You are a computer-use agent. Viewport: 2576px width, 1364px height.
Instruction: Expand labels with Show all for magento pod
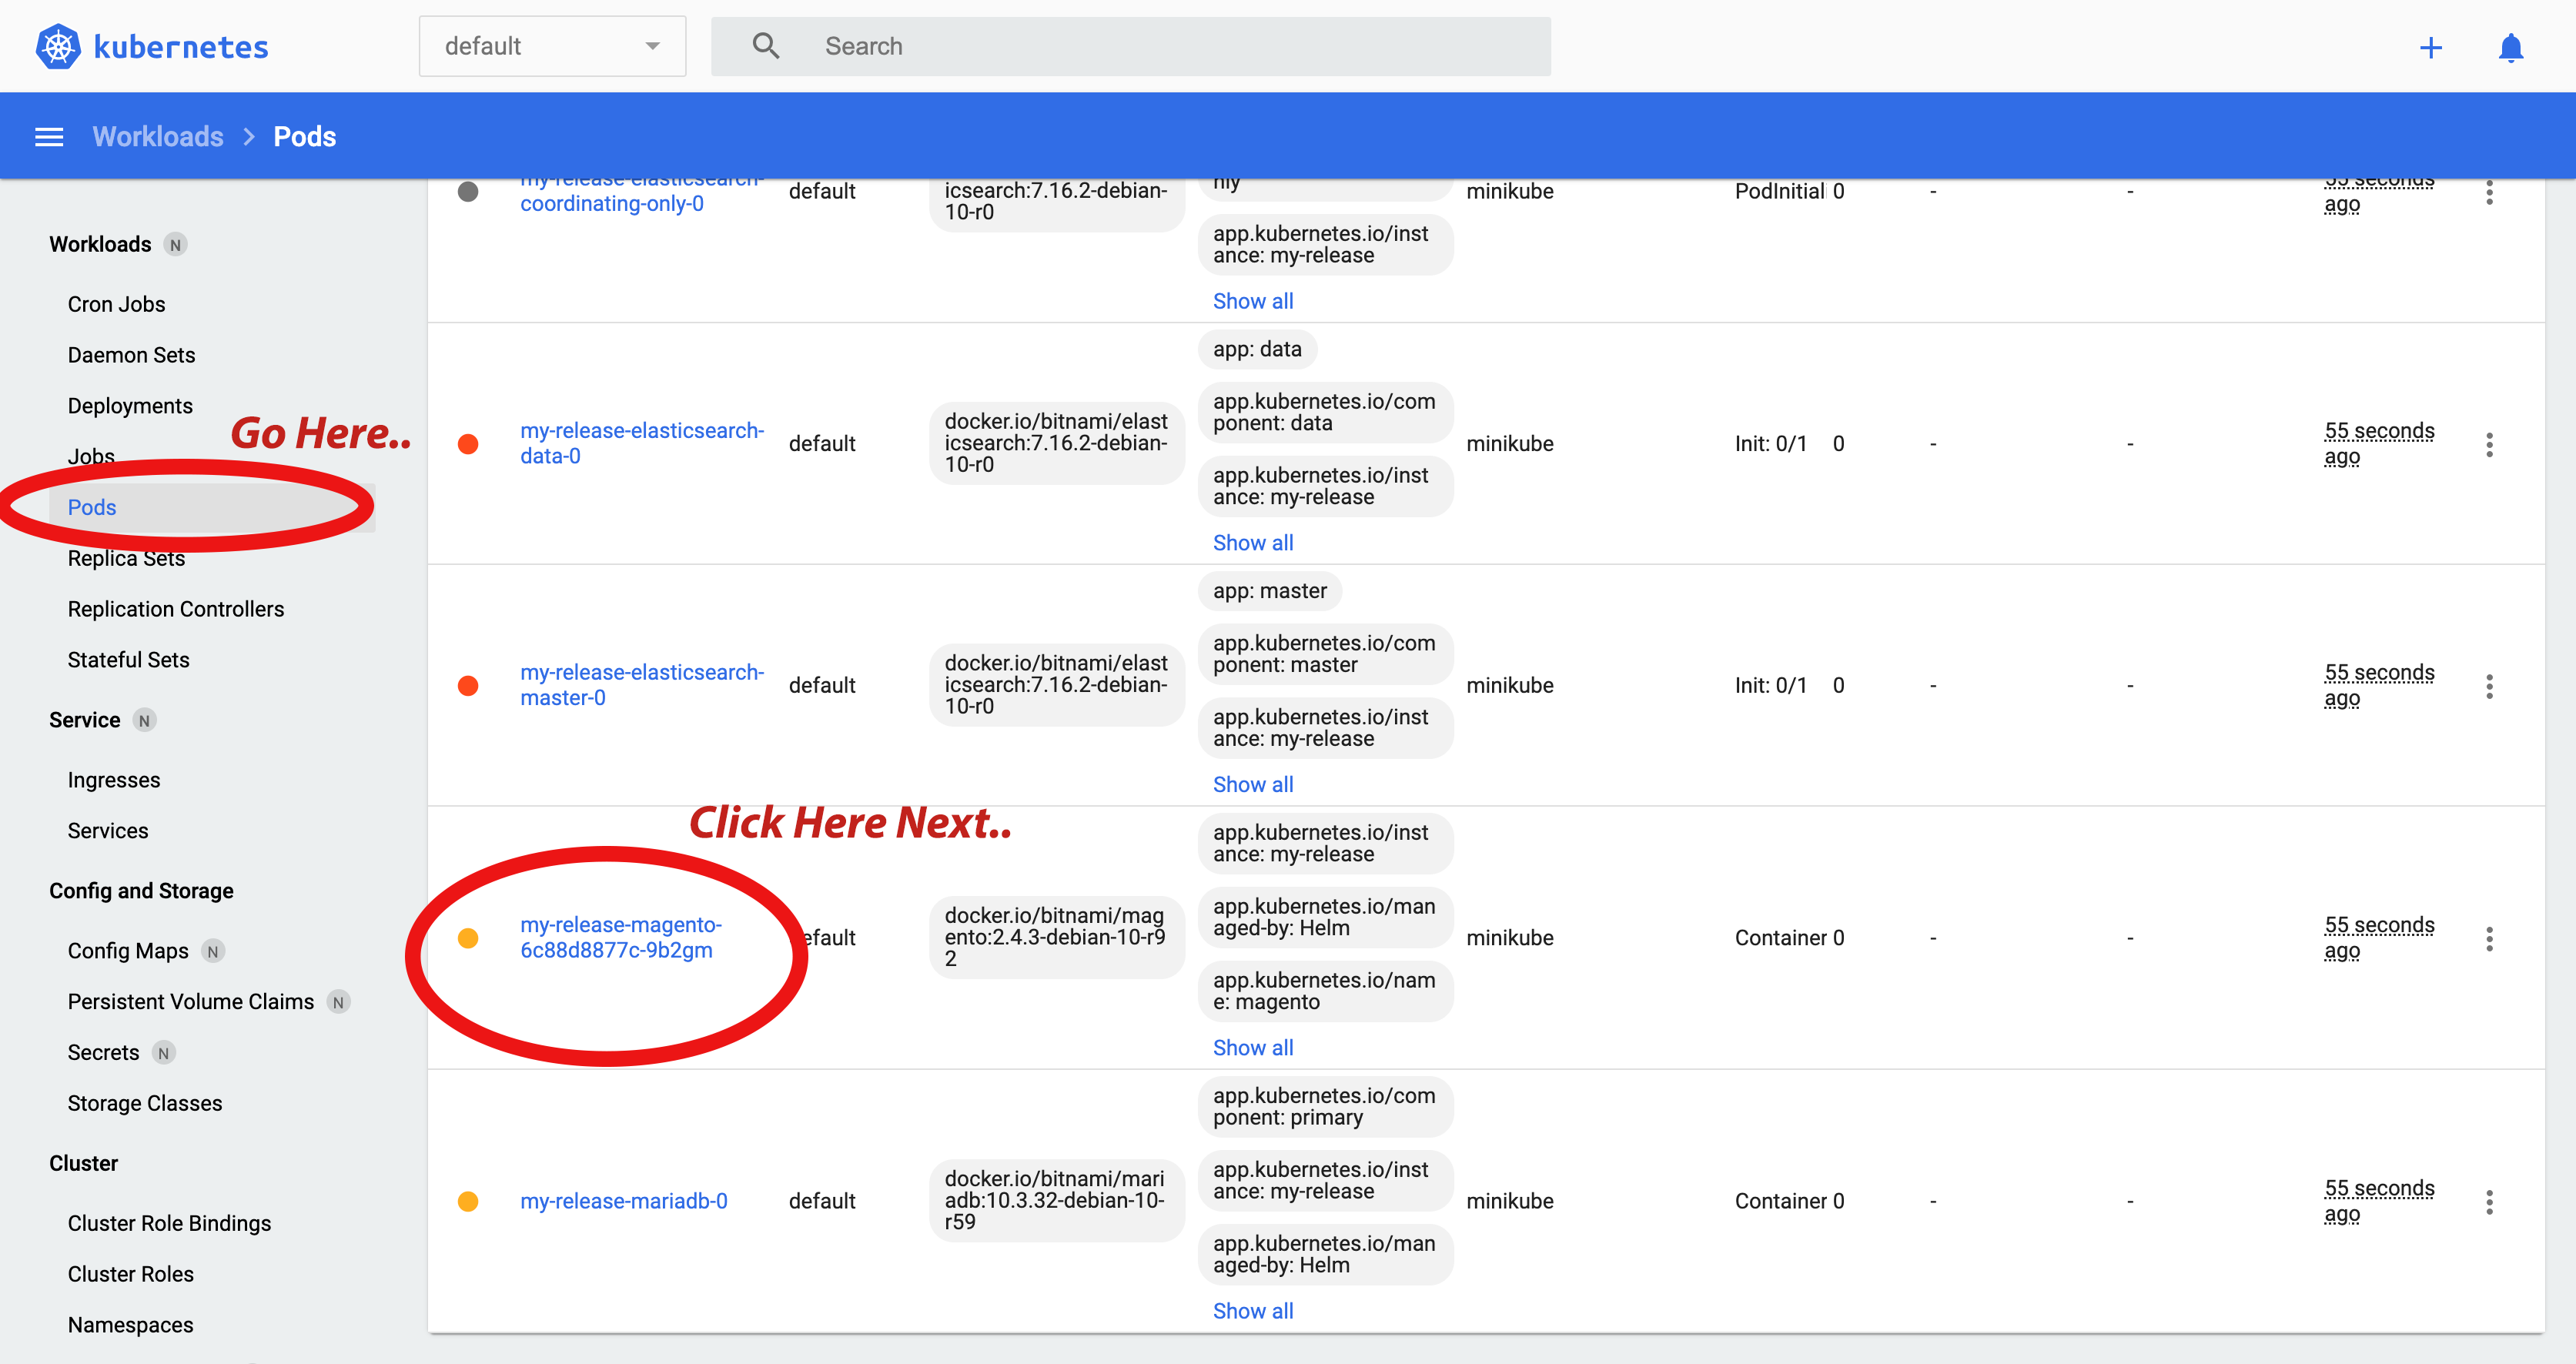pyautogui.click(x=1252, y=1048)
